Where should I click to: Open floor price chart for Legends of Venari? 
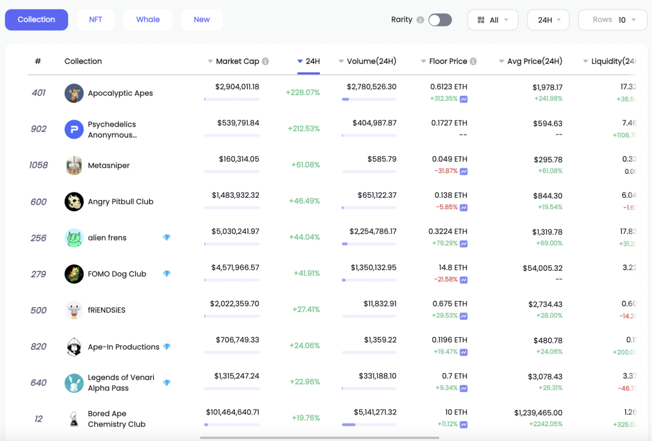(x=464, y=389)
